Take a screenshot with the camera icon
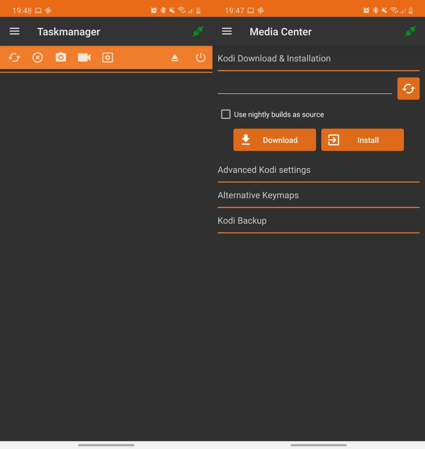The image size is (425, 449). [61, 57]
